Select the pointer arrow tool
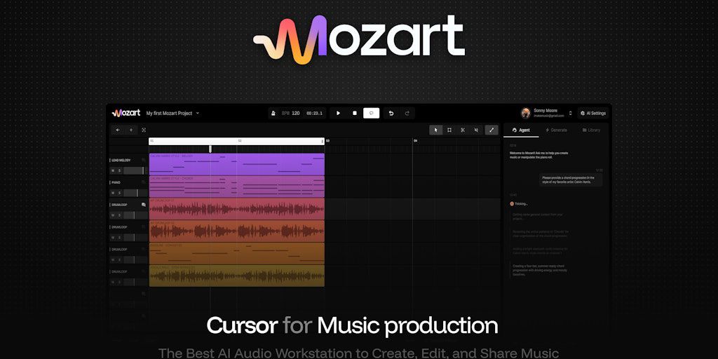This screenshot has height=359, width=718. pyautogui.click(x=436, y=130)
